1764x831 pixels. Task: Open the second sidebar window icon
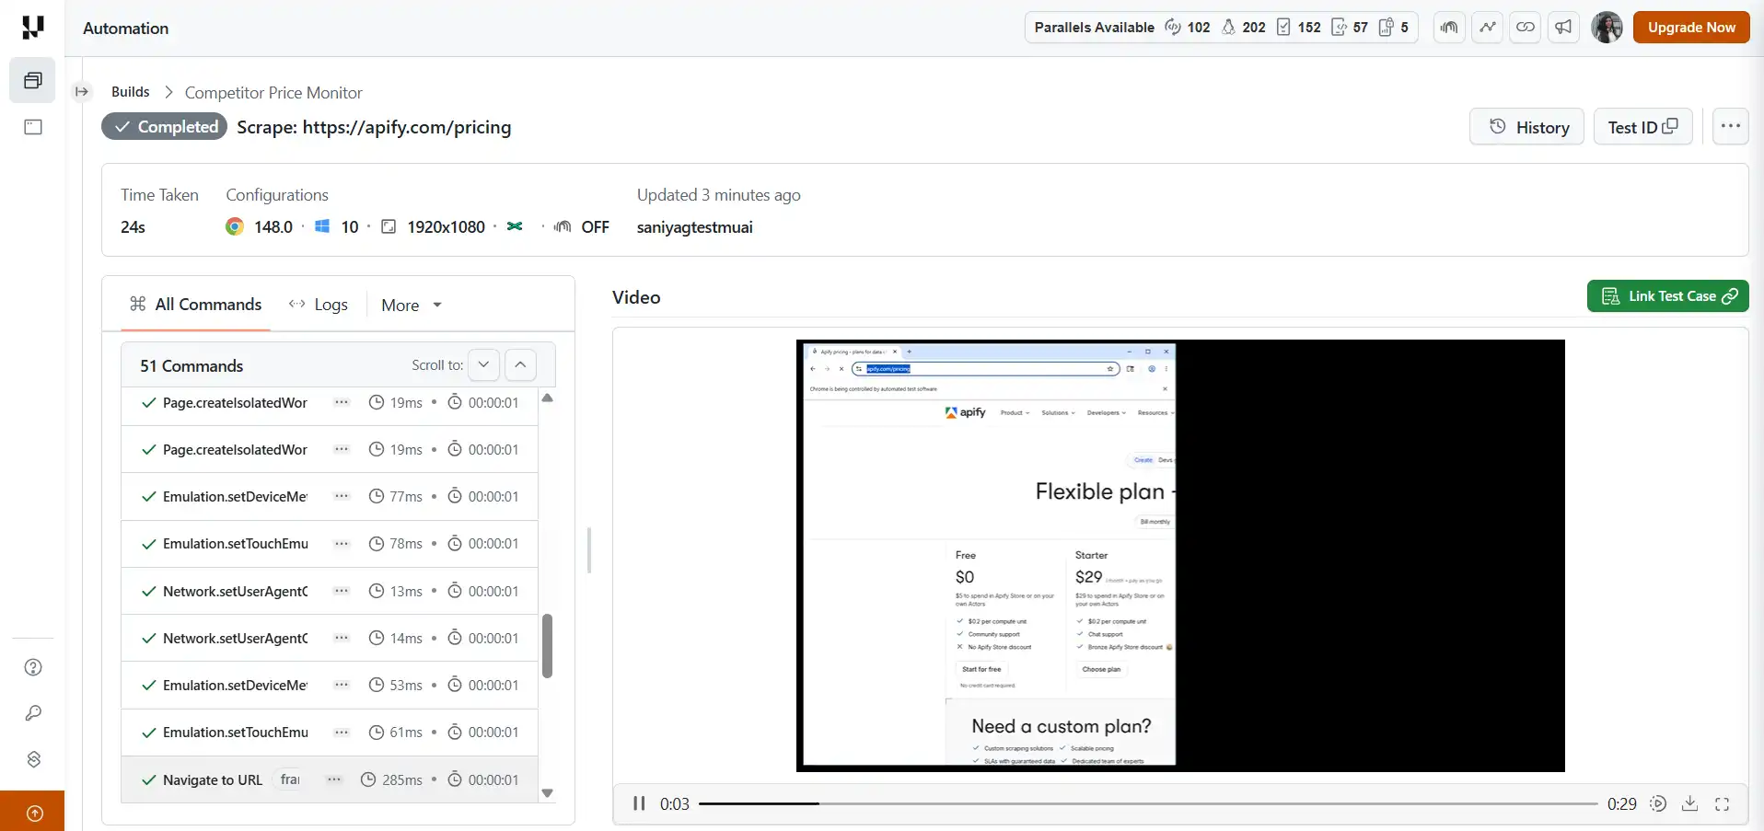[32, 127]
